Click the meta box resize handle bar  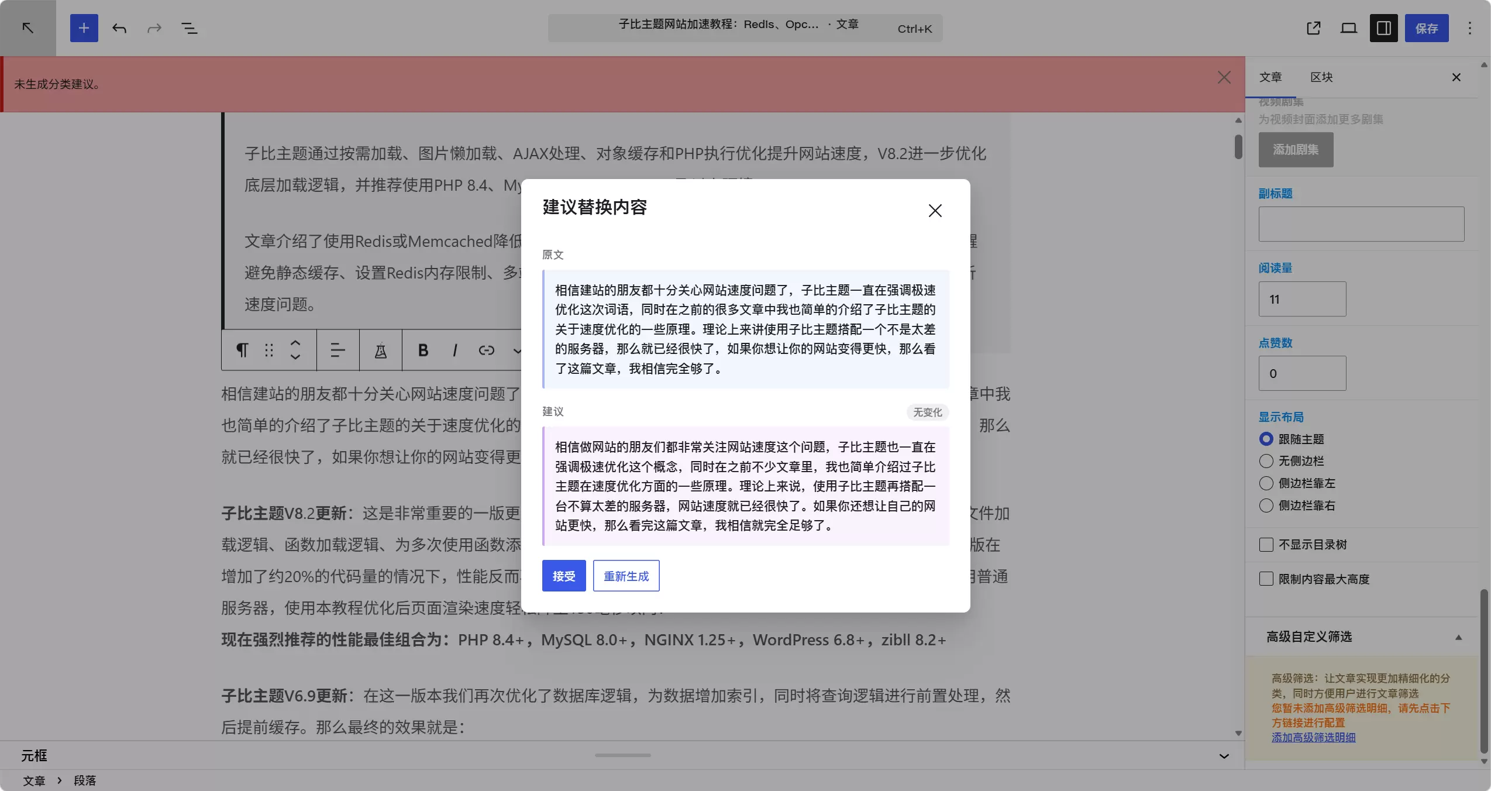pos(622,755)
